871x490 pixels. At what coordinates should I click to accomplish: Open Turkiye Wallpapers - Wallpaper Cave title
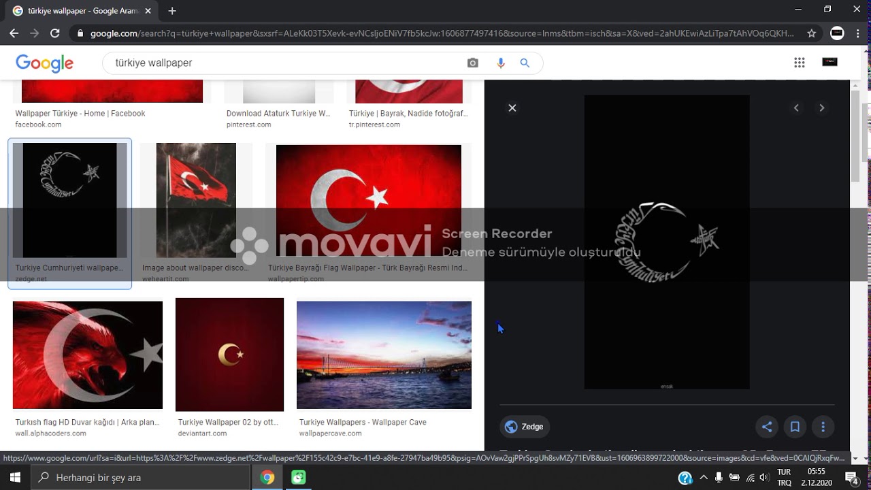pyautogui.click(x=363, y=422)
